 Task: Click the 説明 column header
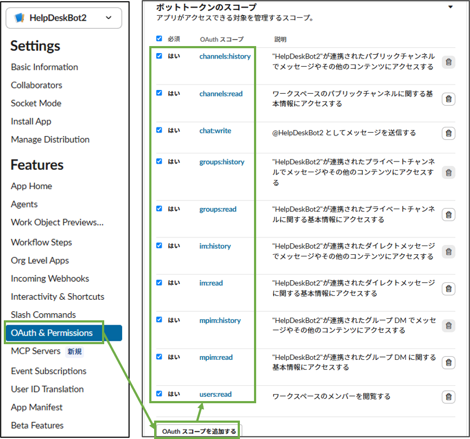point(280,40)
